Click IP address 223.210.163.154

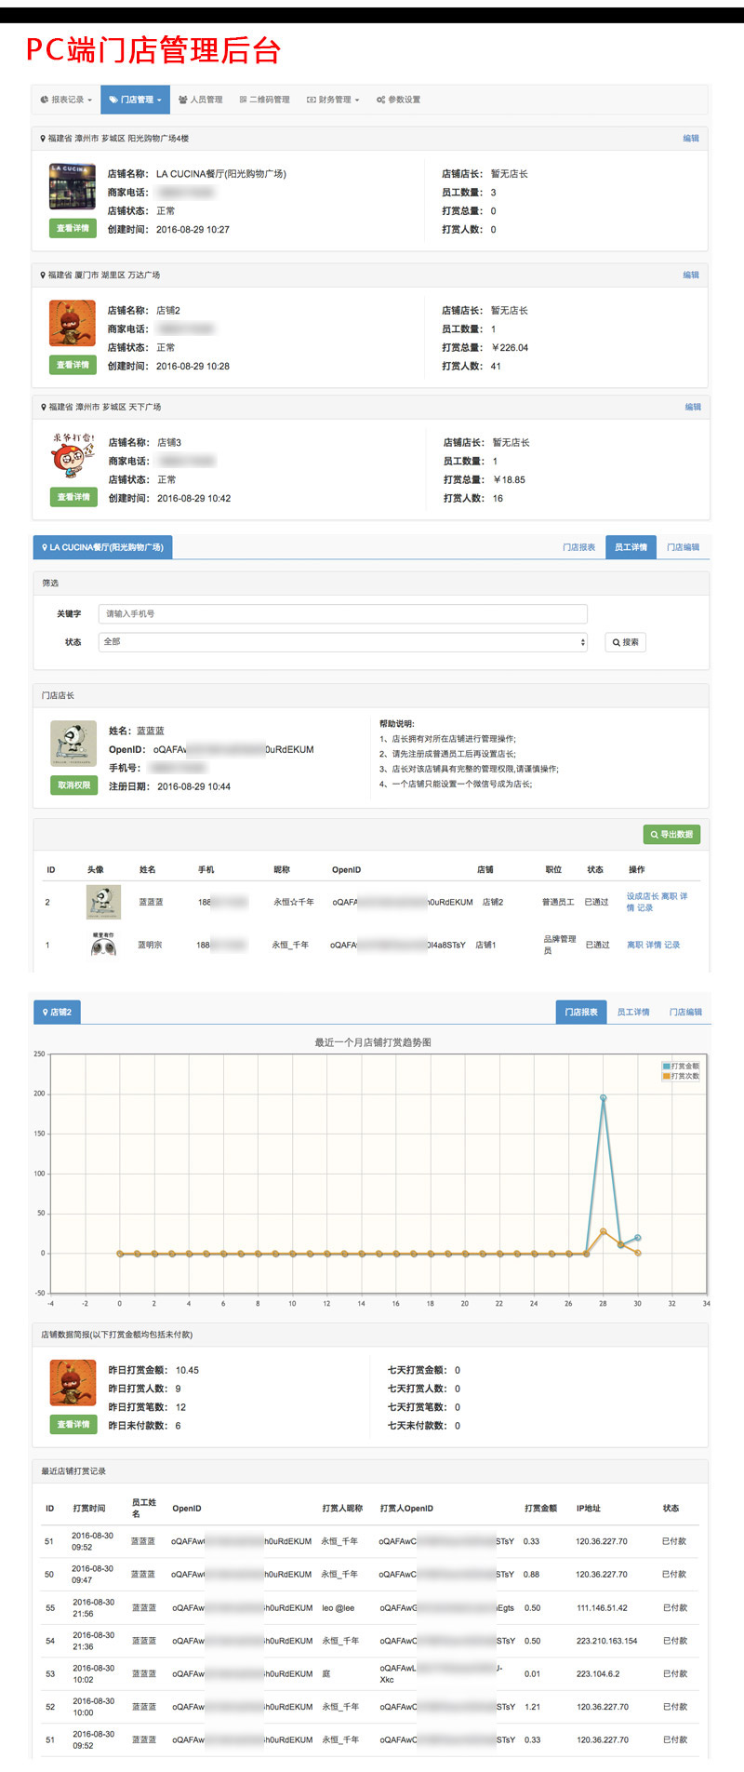pos(606,1641)
